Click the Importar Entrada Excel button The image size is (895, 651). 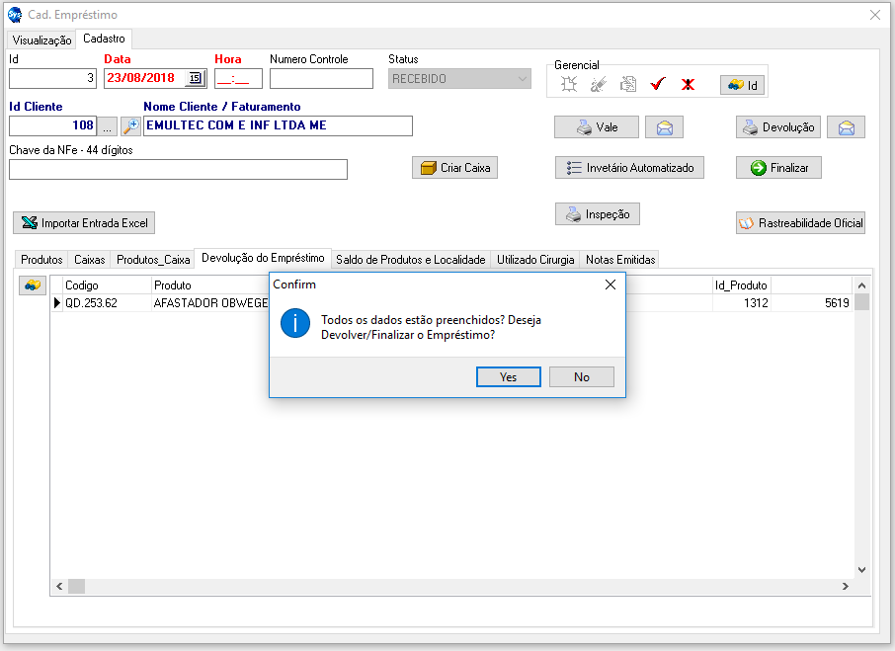[x=84, y=223]
